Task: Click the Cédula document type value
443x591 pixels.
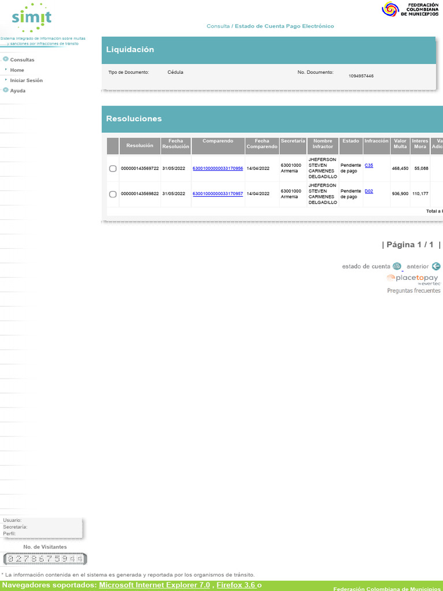Action: coord(175,72)
